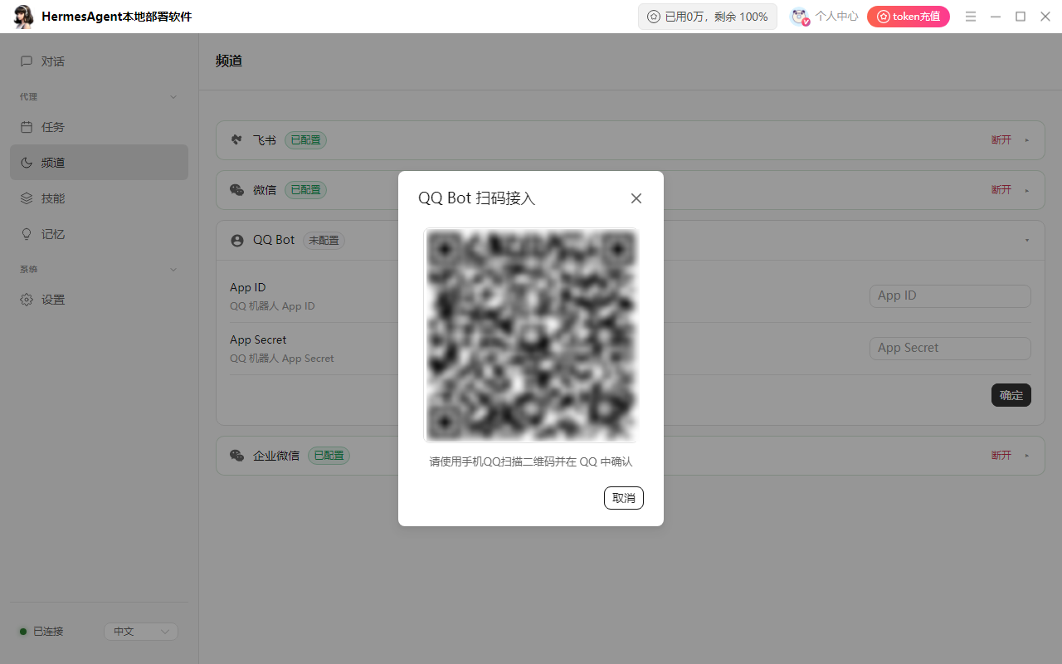This screenshot has height=664, width=1062.
Task: Collapse the QQ Bot channel arrow
Action: (1027, 241)
